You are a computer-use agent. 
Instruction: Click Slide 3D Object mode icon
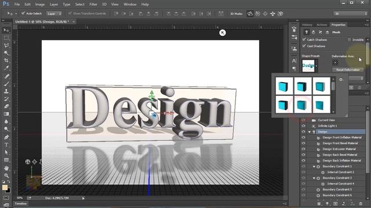(272, 14)
